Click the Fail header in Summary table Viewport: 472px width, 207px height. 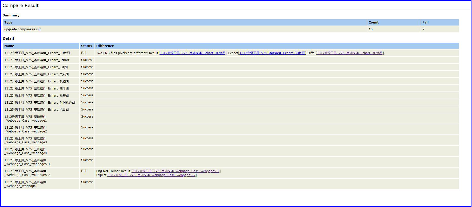coord(425,22)
